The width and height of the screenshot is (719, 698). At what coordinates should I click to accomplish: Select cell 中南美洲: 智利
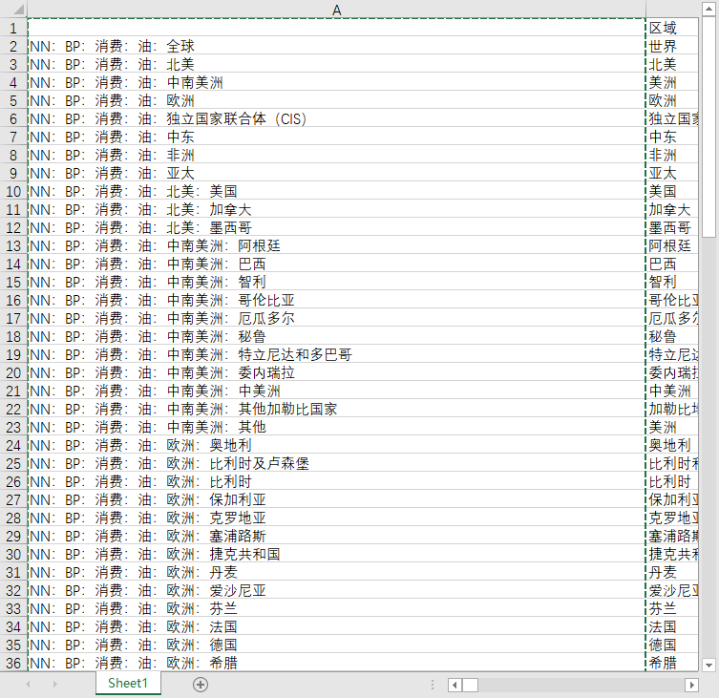point(336,282)
